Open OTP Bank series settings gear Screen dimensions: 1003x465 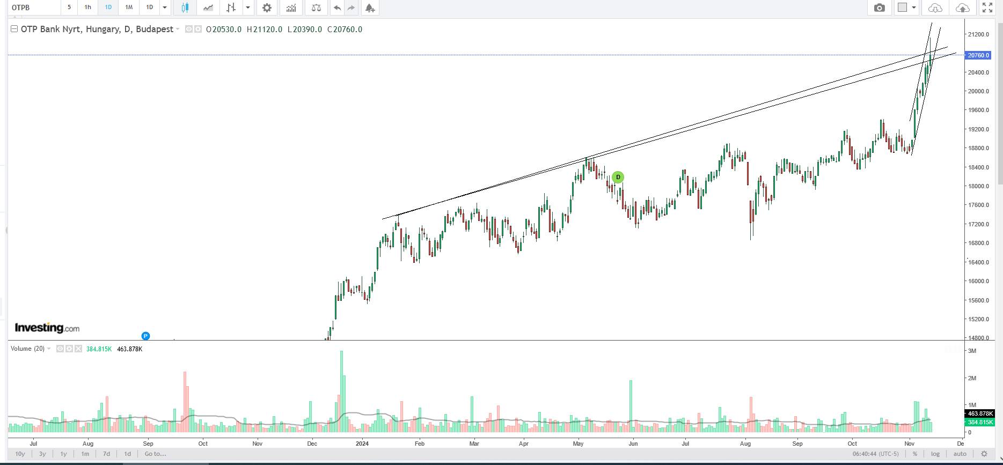pos(198,29)
